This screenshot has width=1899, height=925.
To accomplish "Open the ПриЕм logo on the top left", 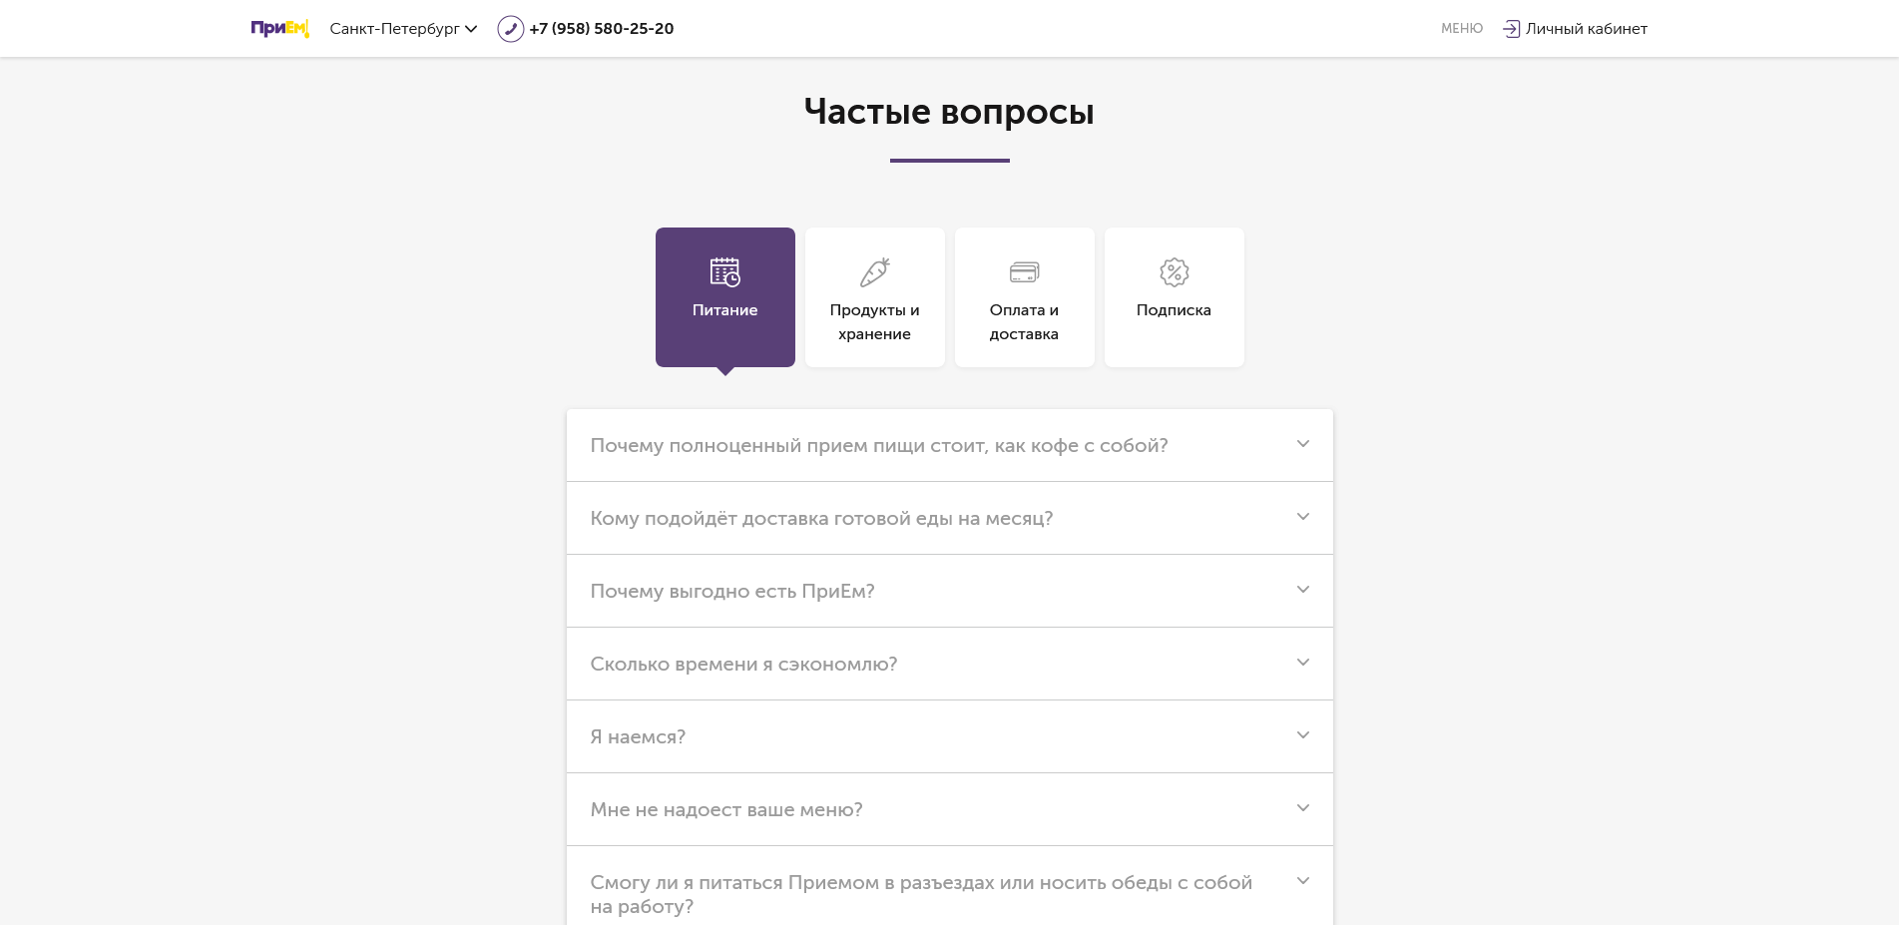I will click(279, 28).
